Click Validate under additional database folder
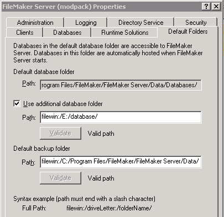224x217 pixels. 60,133
